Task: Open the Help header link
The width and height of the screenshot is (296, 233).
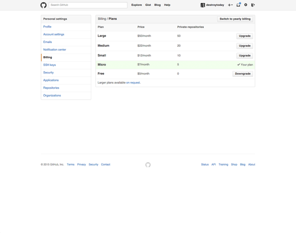Action: [x=167, y=5]
